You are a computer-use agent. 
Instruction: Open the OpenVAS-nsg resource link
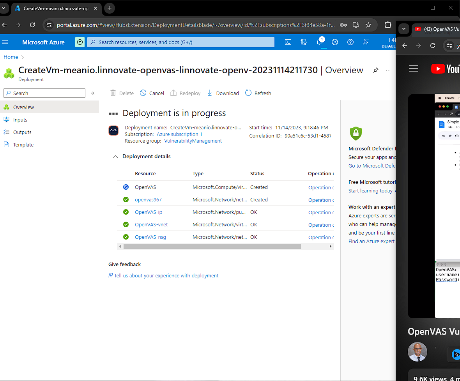coord(150,237)
